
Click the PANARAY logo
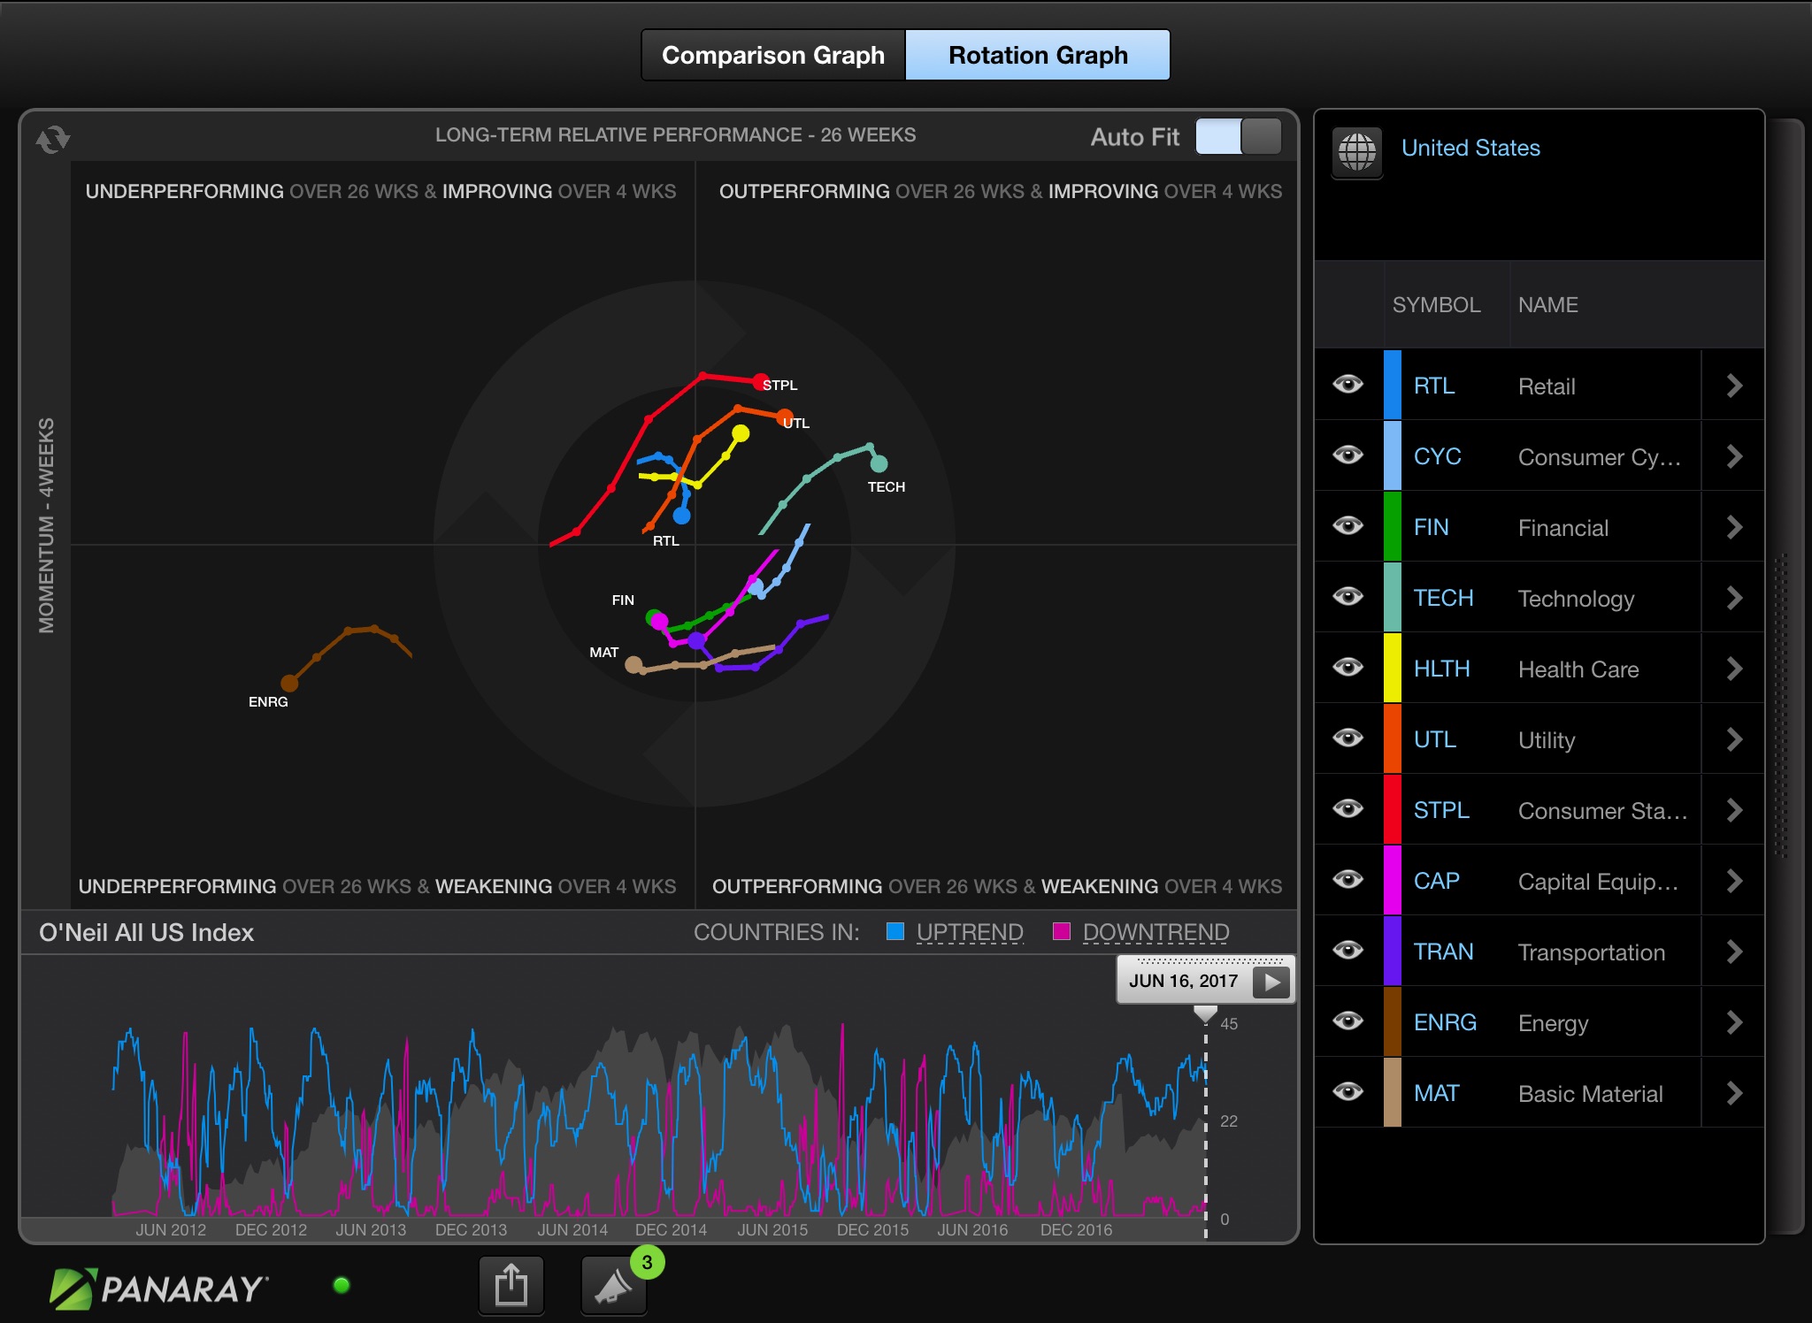click(159, 1289)
